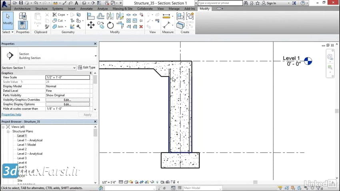Toggle the lightbulb Reveal Hidden Elements icon
Viewport: 340px width, 191px height.
coord(157,182)
